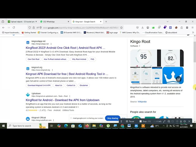This screenshot has width=196, height=147.
Task: Open the Windows notification center icon
Action: pyautogui.click(x=191, y=126)
